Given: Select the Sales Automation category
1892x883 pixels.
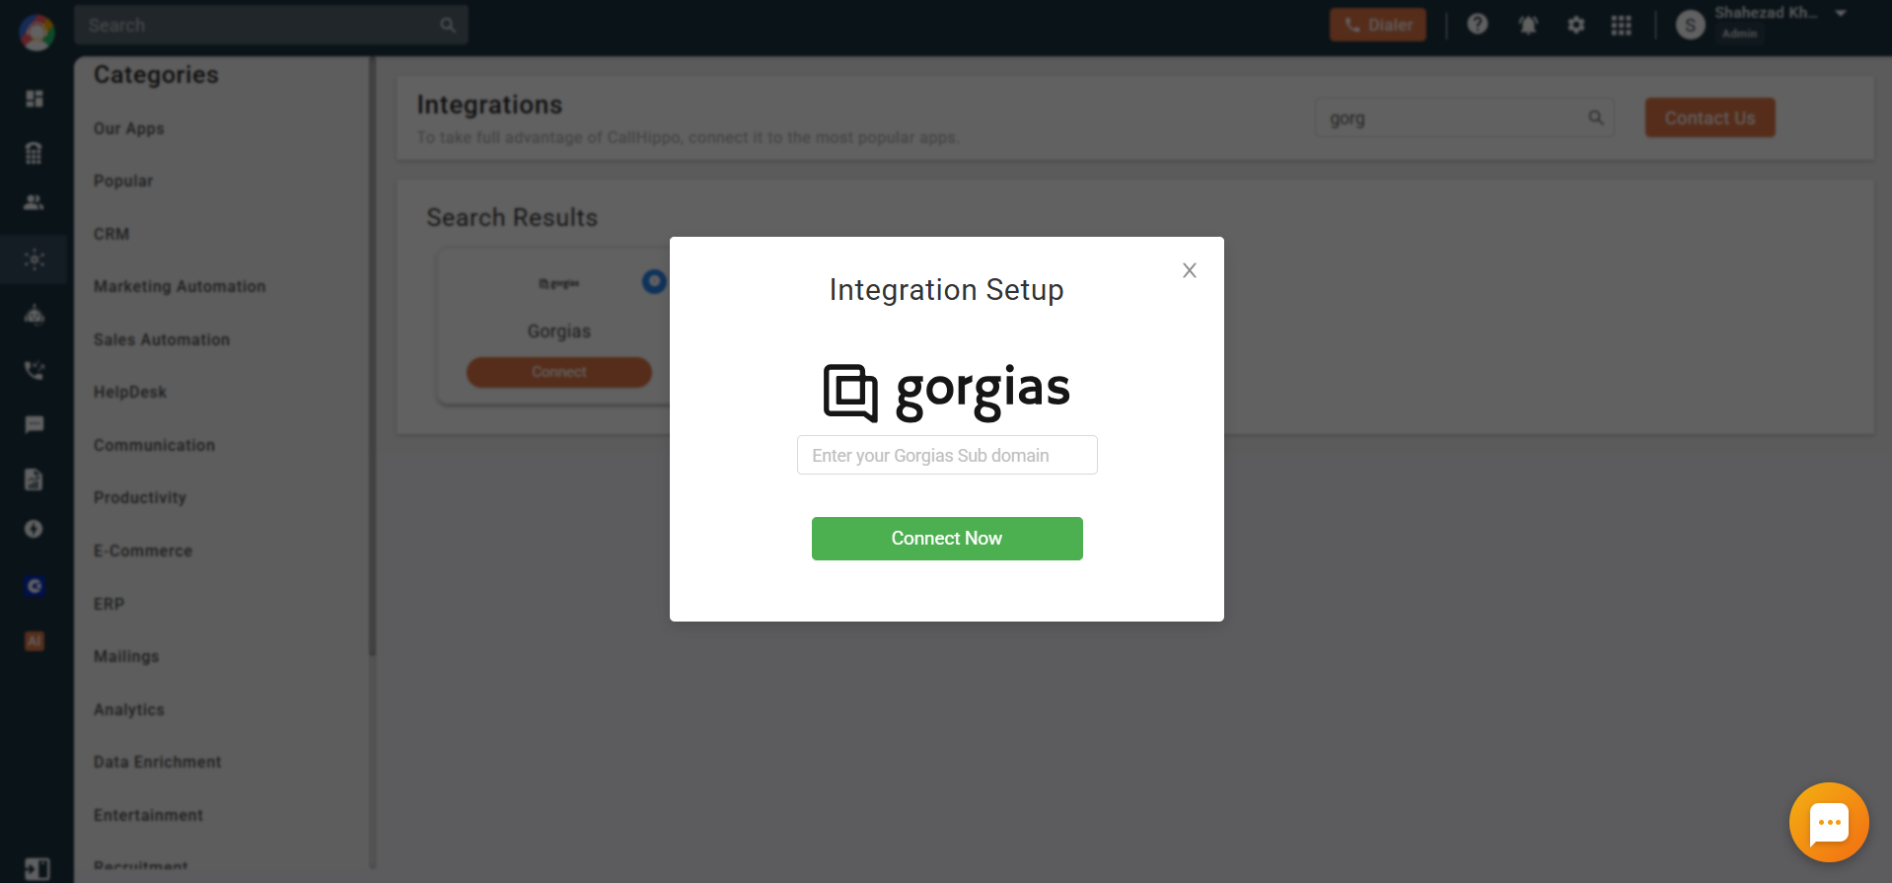Looking at the screenshot, I should click(162, 339).
